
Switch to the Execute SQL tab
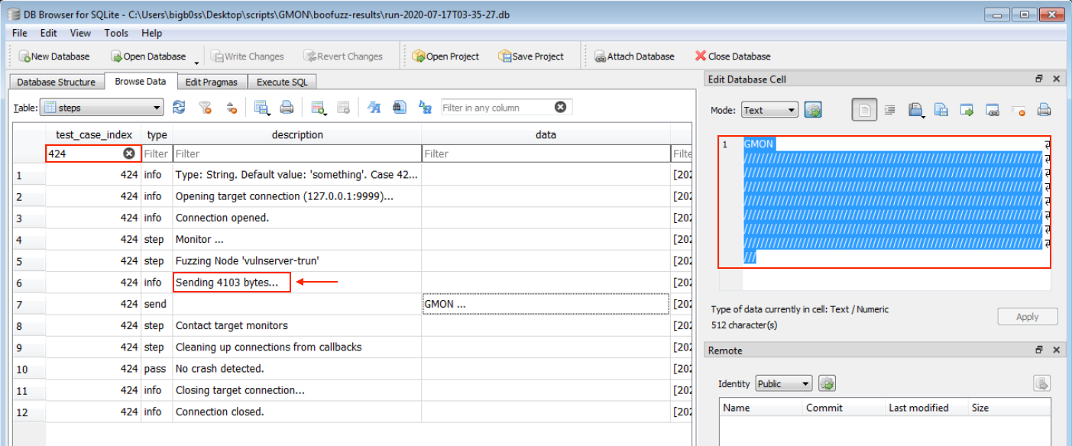coord(283,81)
